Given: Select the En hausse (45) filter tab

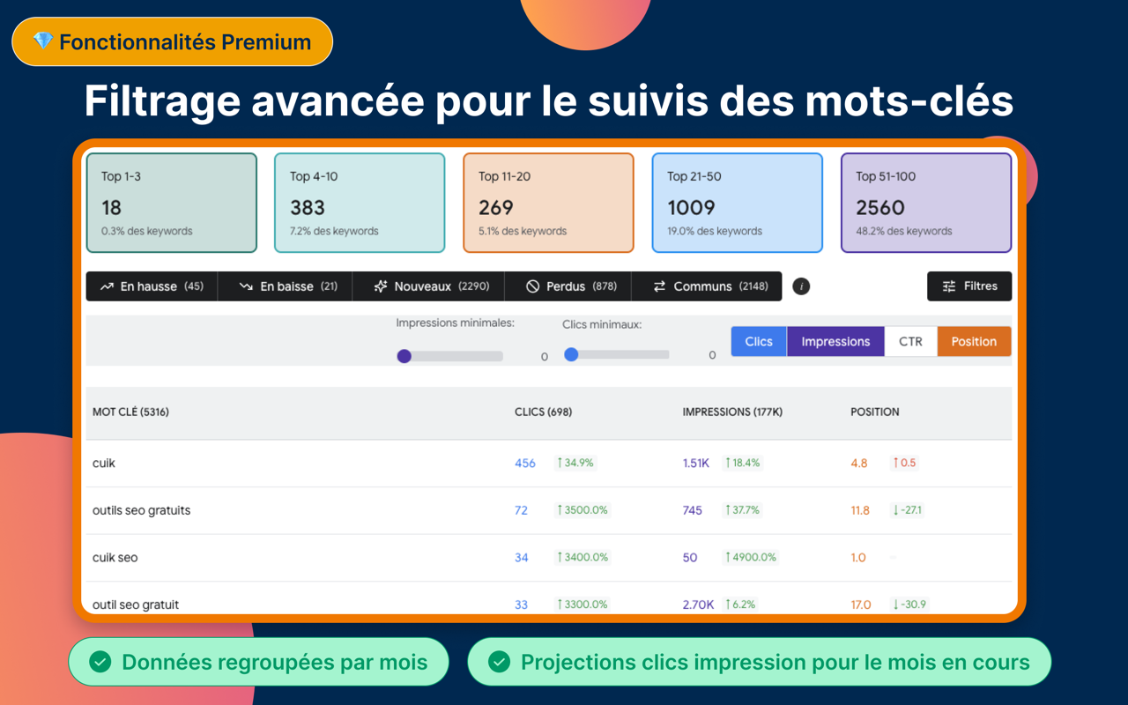Looking at the screenshot, I should [x=152, y=286].
